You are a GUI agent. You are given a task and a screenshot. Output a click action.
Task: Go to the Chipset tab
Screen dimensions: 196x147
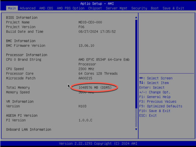coord(95,8)
